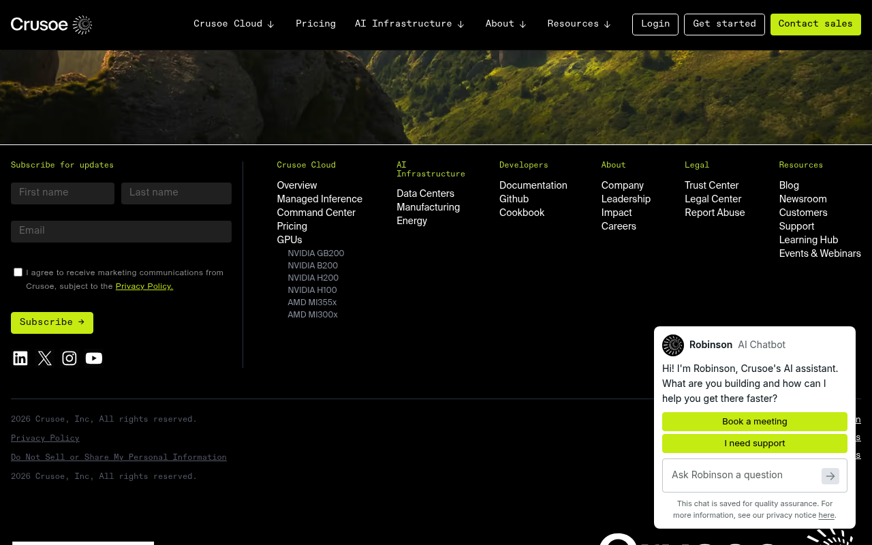Screen dimensions: 872x545
Task: Open bottom Privacy Policy link below copyright
Action: pyautogui.click(x=45, y=439)
